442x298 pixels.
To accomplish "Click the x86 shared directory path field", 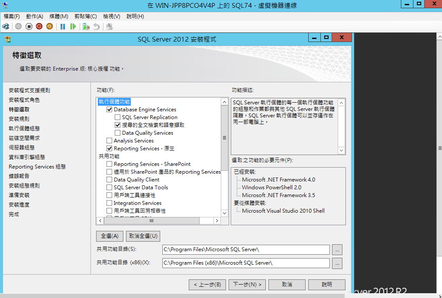I will point(246,263).
